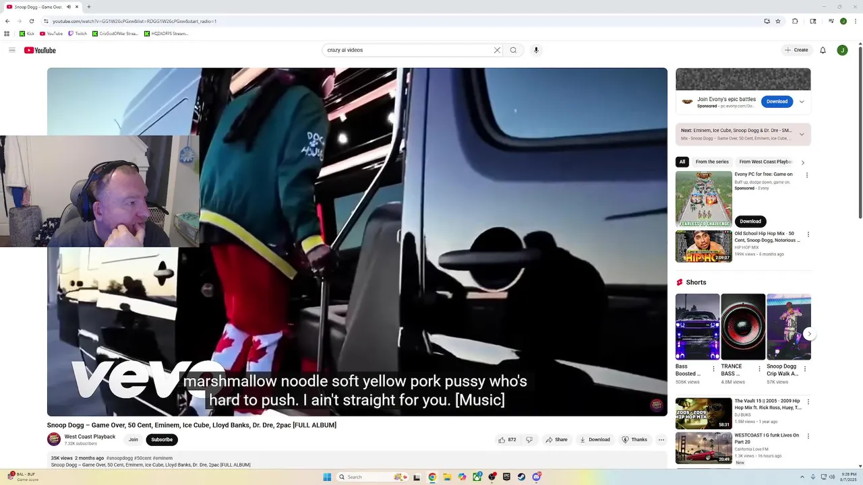Click the #eminem hashtag
This screenshot has width=863, height=485.
pyautogui.click(x=162, y=458)
